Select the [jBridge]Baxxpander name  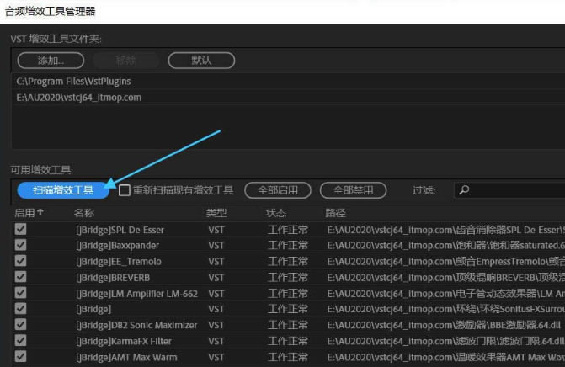point(117,246)
